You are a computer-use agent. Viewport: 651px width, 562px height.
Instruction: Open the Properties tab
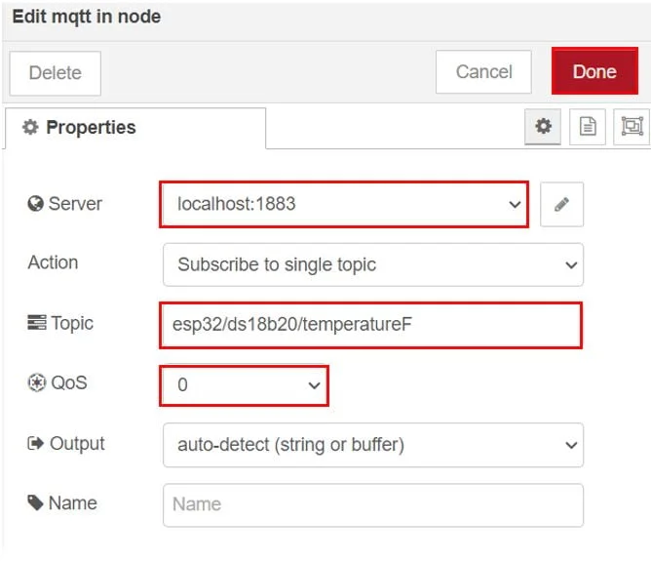135,128
